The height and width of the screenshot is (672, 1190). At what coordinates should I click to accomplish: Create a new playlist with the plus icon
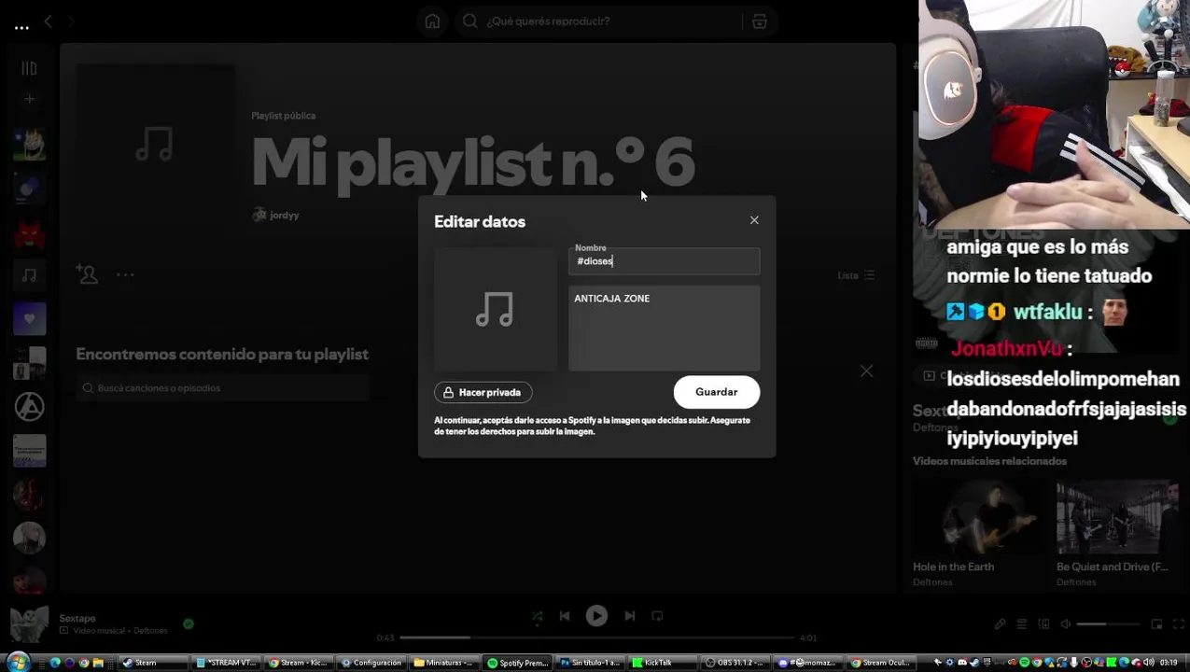click(x=29, y=99)
